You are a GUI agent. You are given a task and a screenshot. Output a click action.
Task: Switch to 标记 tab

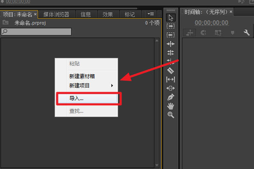tap(130, 14)
